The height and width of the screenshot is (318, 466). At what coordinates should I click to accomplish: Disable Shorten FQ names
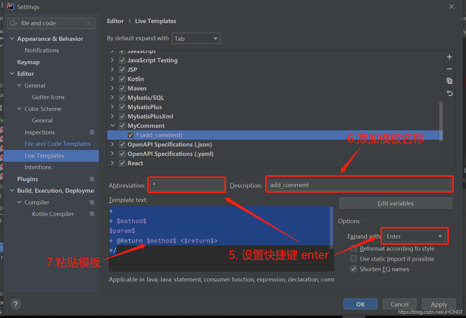[x=354, y=269]
